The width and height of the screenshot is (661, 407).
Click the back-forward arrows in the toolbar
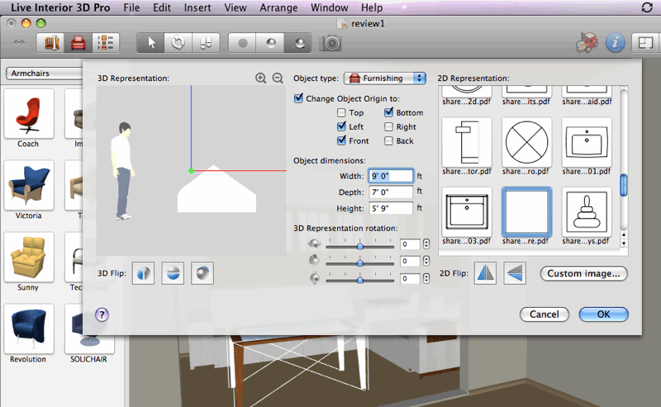(x=18, y=43)
